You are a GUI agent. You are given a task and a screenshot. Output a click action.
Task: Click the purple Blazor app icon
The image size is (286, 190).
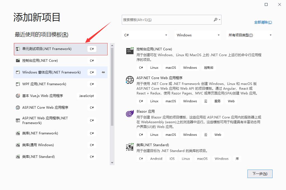tap(130, 113)
